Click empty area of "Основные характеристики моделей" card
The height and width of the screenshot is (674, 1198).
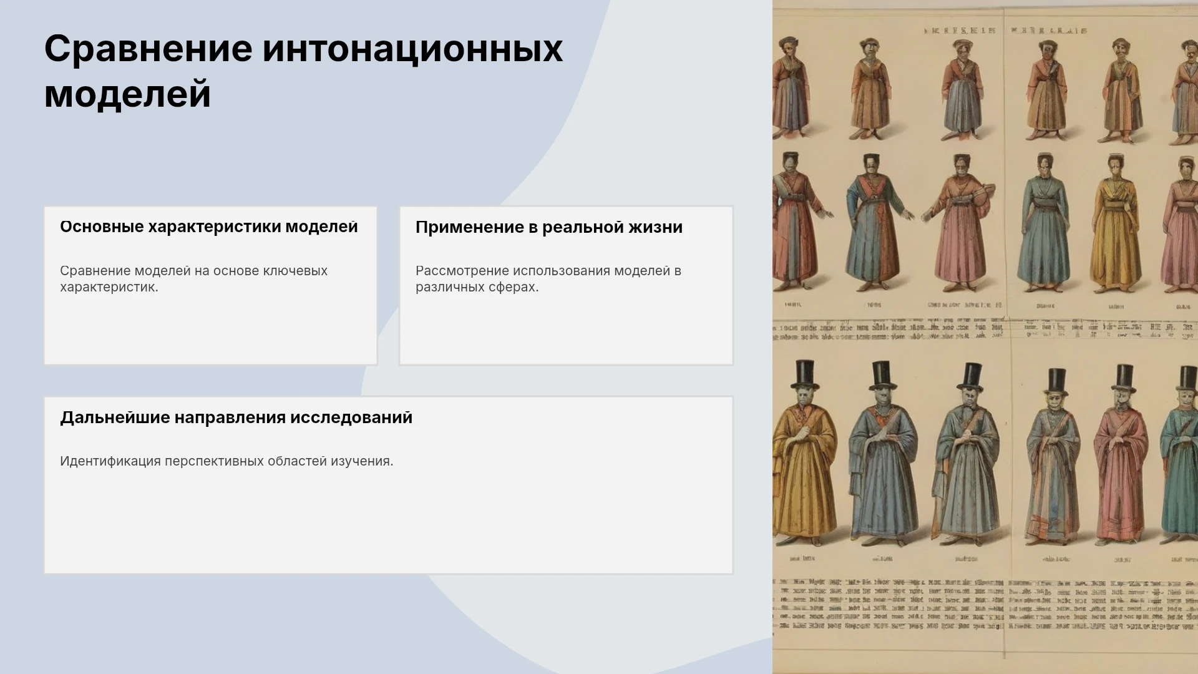click(210, 331)
